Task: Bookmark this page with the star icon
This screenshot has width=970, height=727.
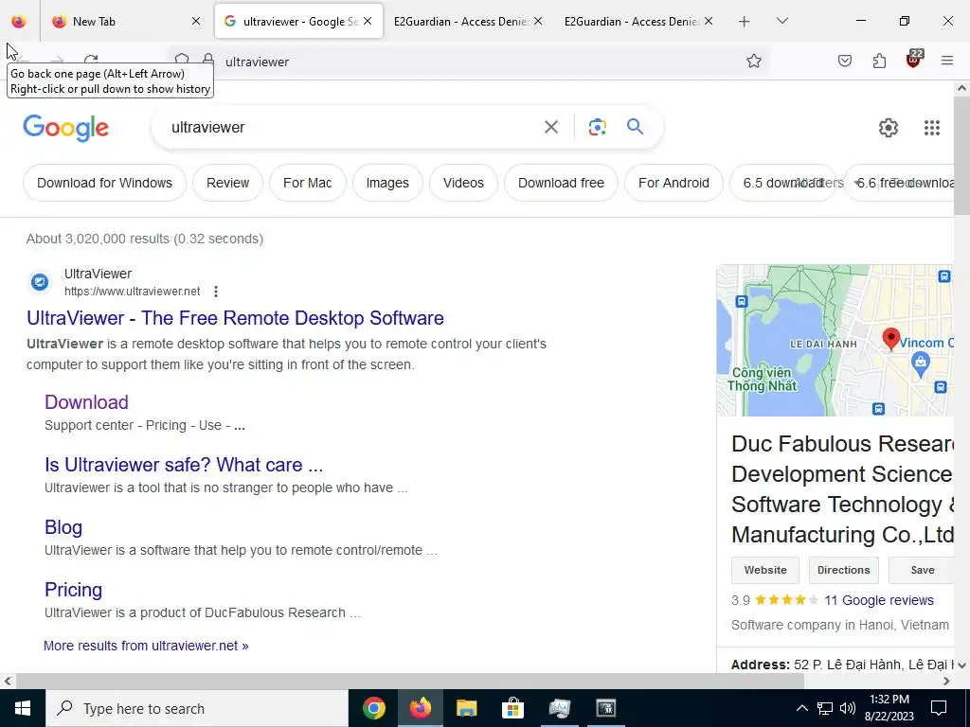Action: point(753,61)
